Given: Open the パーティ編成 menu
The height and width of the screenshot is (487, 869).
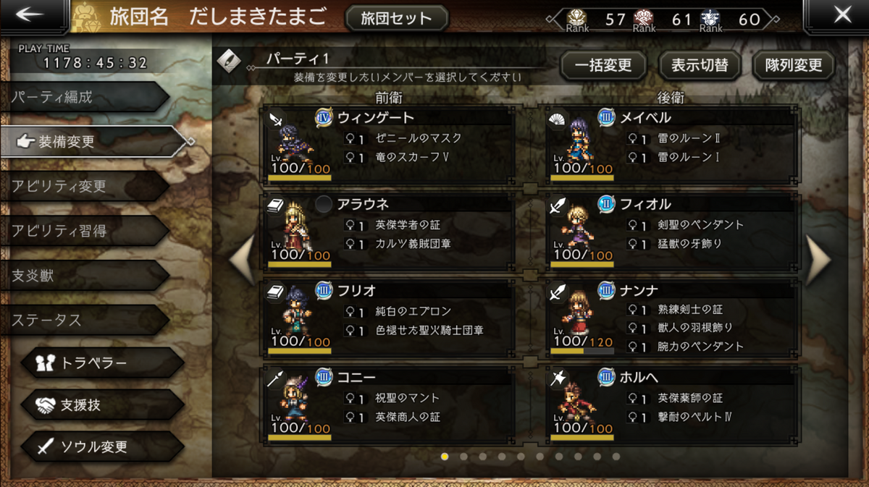Looking at the screenshot, I should (83, 97).
